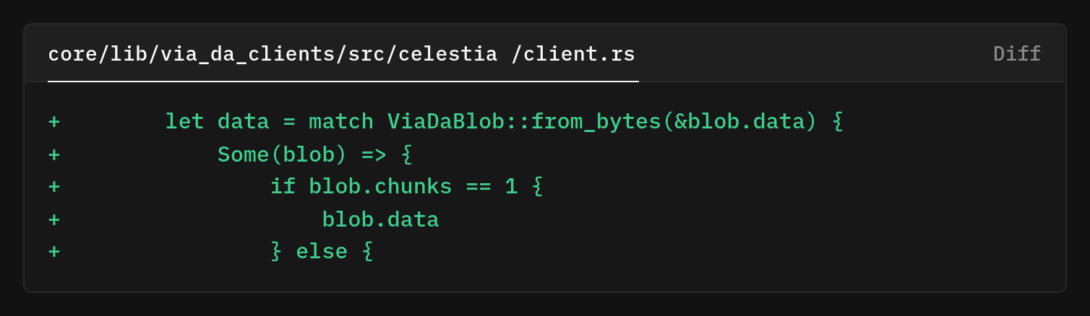Click the plus marker on the let data line

click(54, 122)
